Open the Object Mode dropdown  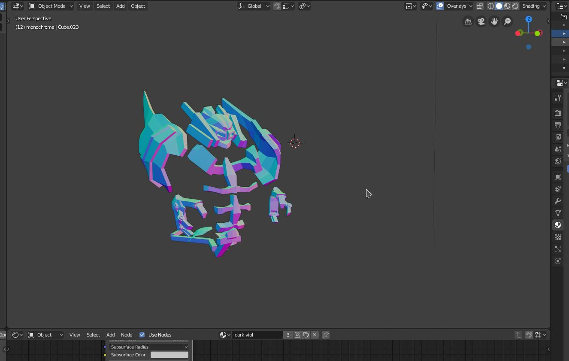click(x=51, y=6)
